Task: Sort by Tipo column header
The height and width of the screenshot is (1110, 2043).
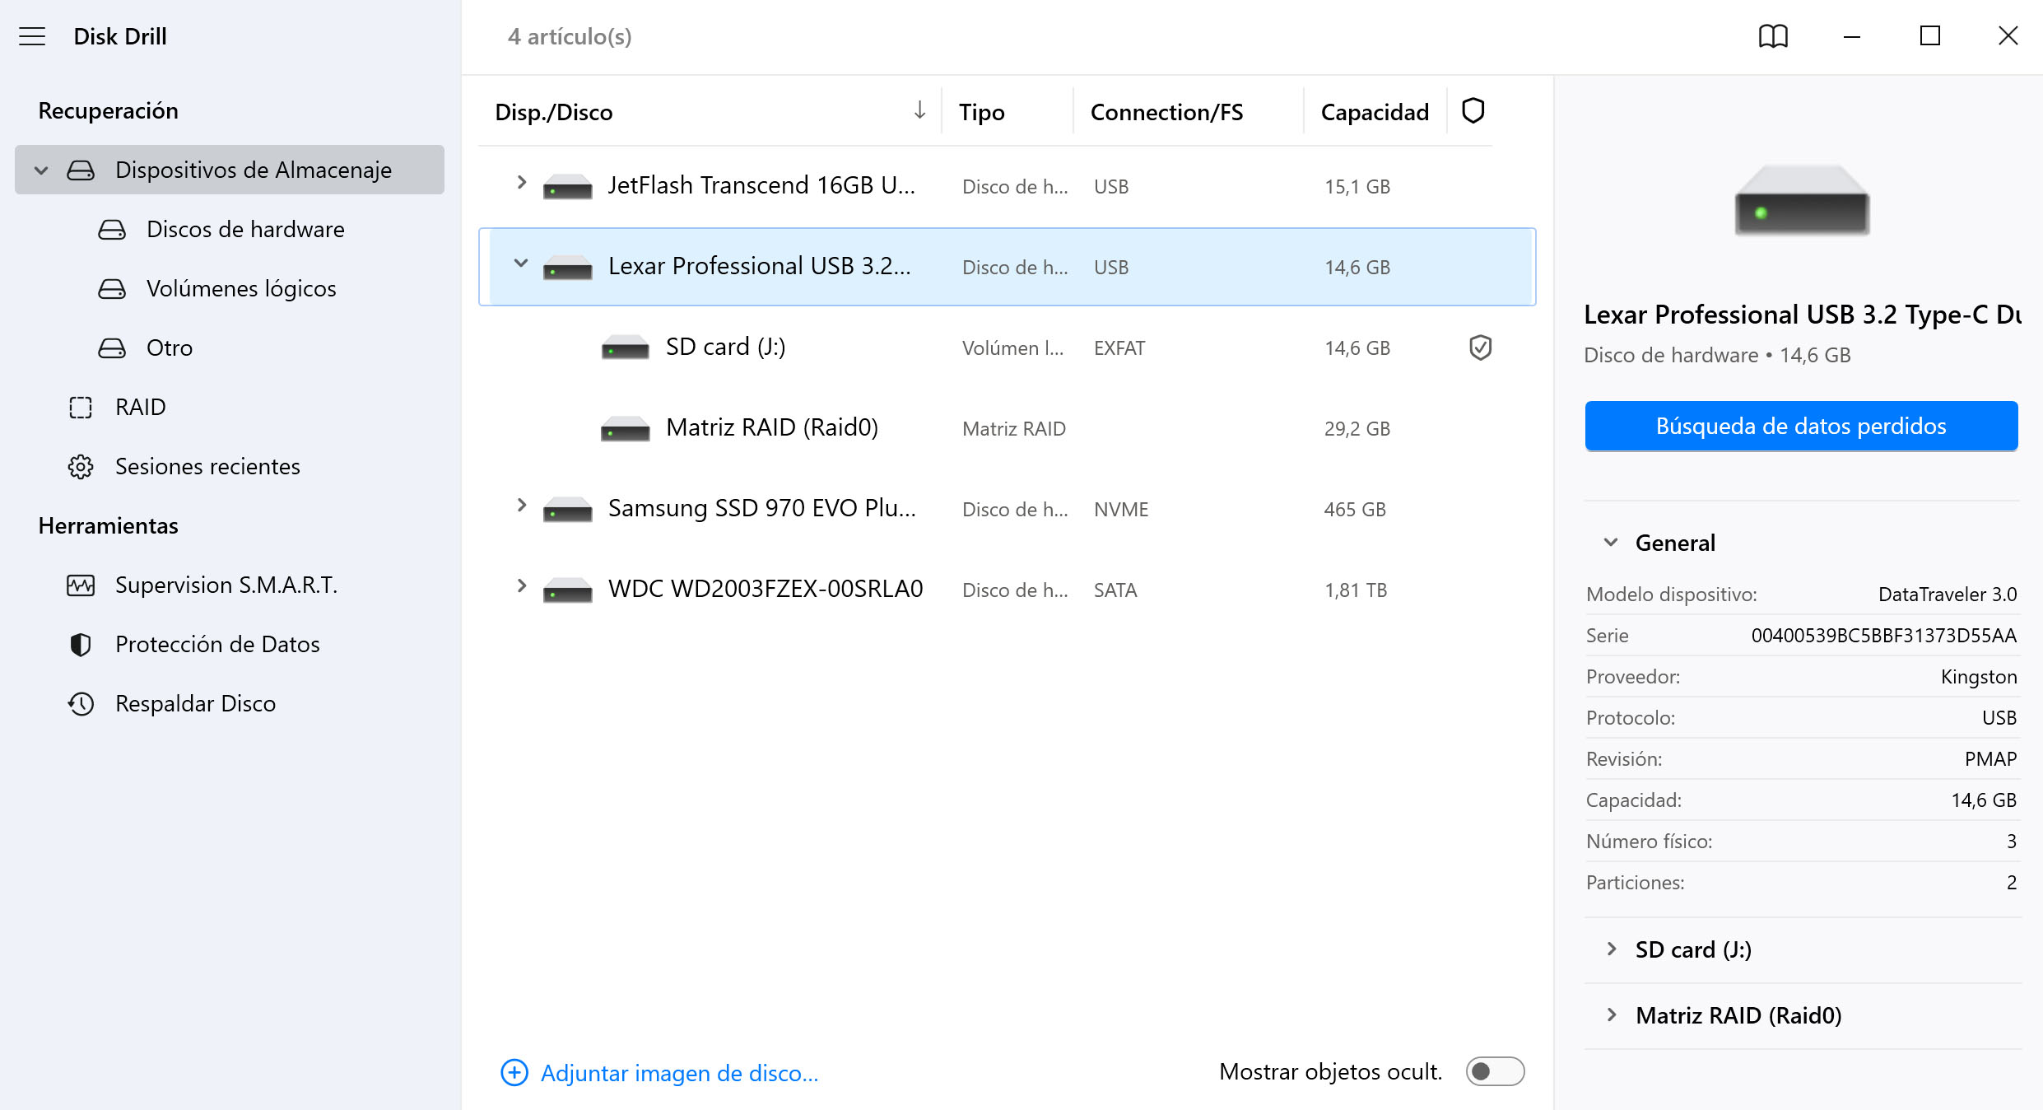Action: click(x=981, y=112)
